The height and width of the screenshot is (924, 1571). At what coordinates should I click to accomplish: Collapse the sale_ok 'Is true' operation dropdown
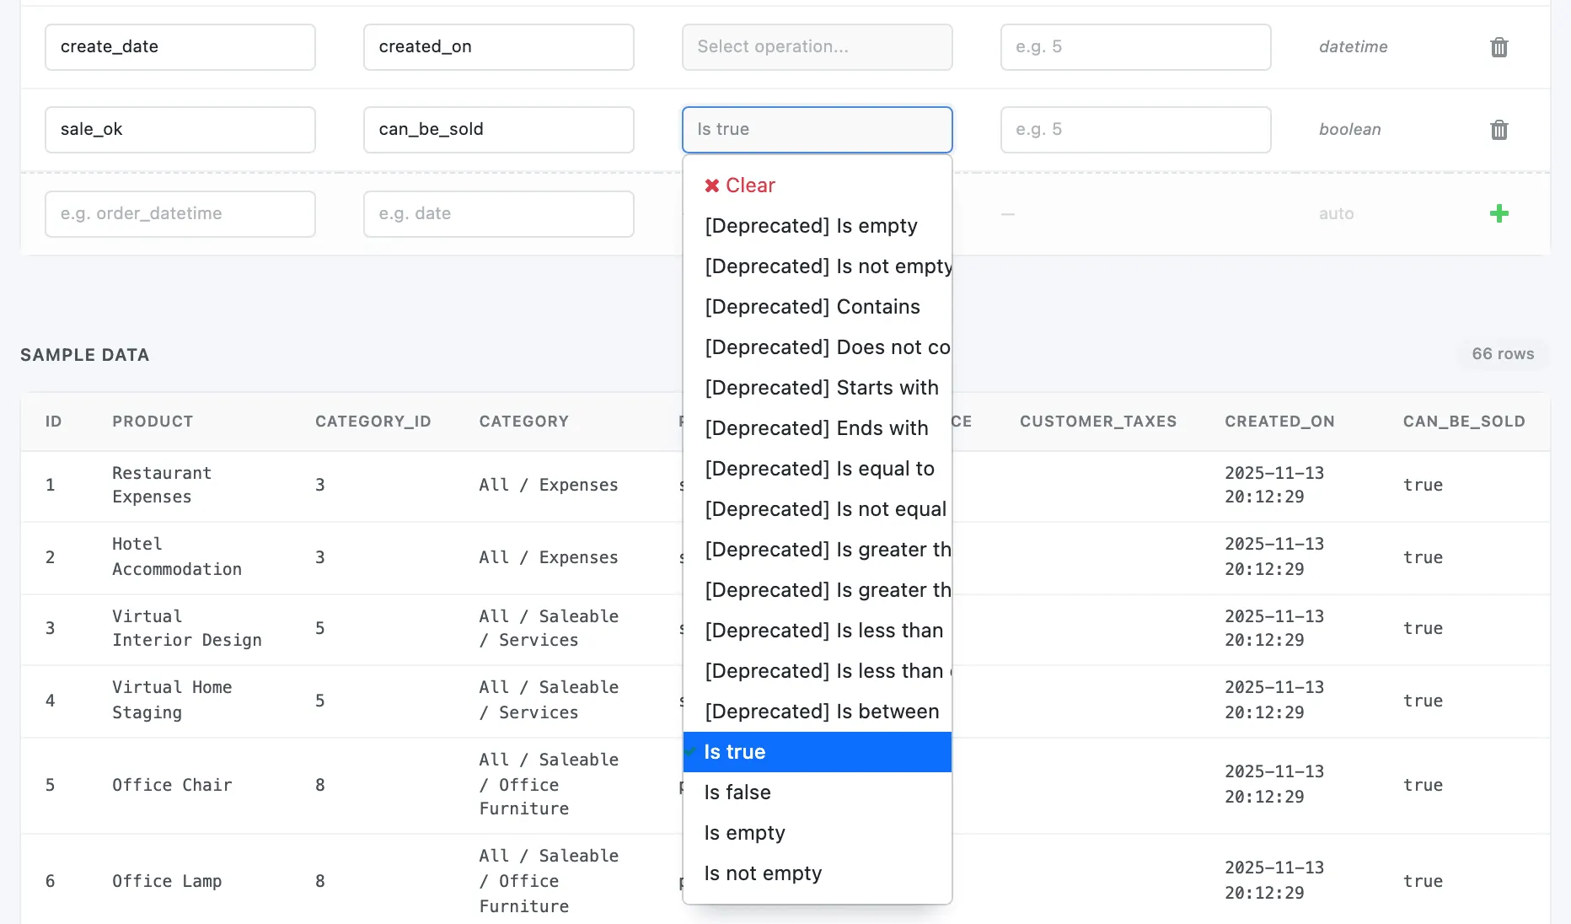click(817, 130)
